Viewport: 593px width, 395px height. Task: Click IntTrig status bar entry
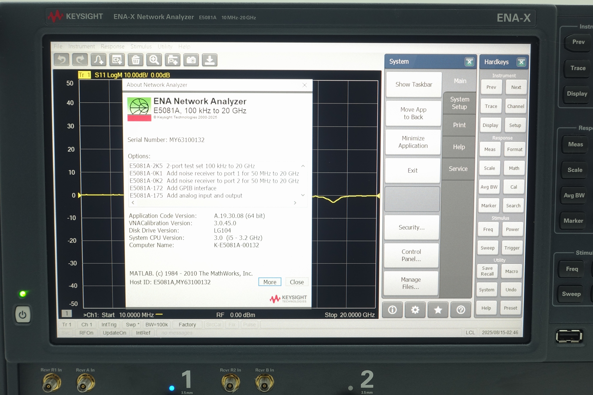click(x=109, y=325)
